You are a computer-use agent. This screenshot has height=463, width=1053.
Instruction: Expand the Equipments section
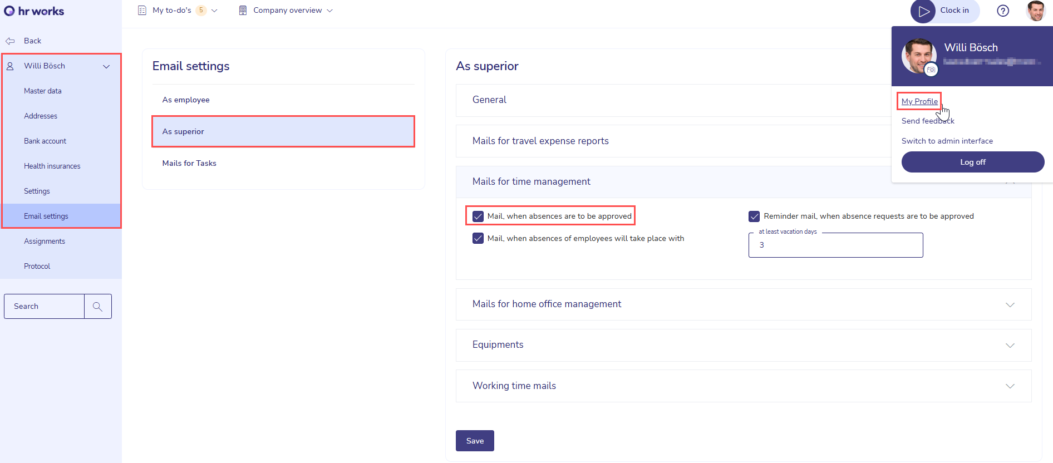coord(1010,345)
